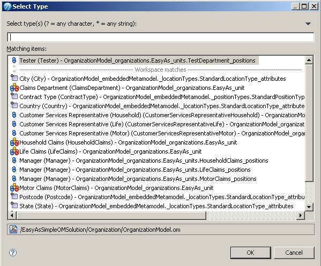The height and width of the screenshot is (266, 321).
Task: Click the Select Type dialog title icon
Action: tap(8, 6)
